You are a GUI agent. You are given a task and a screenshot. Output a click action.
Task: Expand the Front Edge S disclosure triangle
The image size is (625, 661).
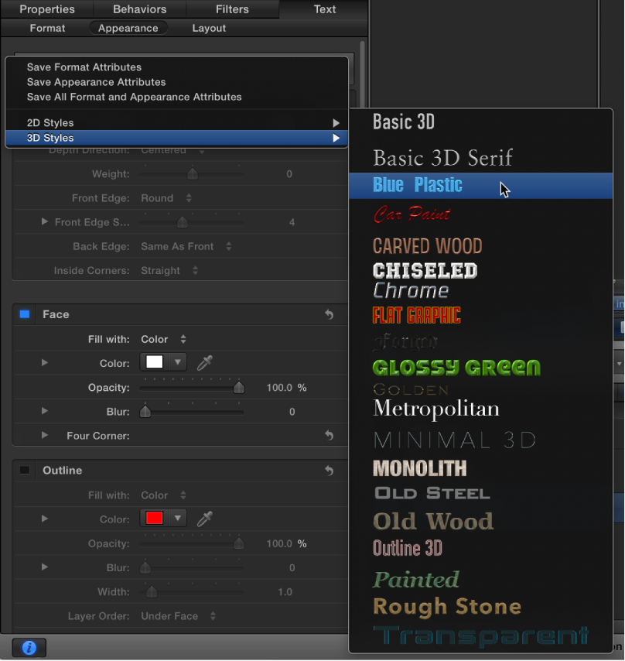click(44, 222)
